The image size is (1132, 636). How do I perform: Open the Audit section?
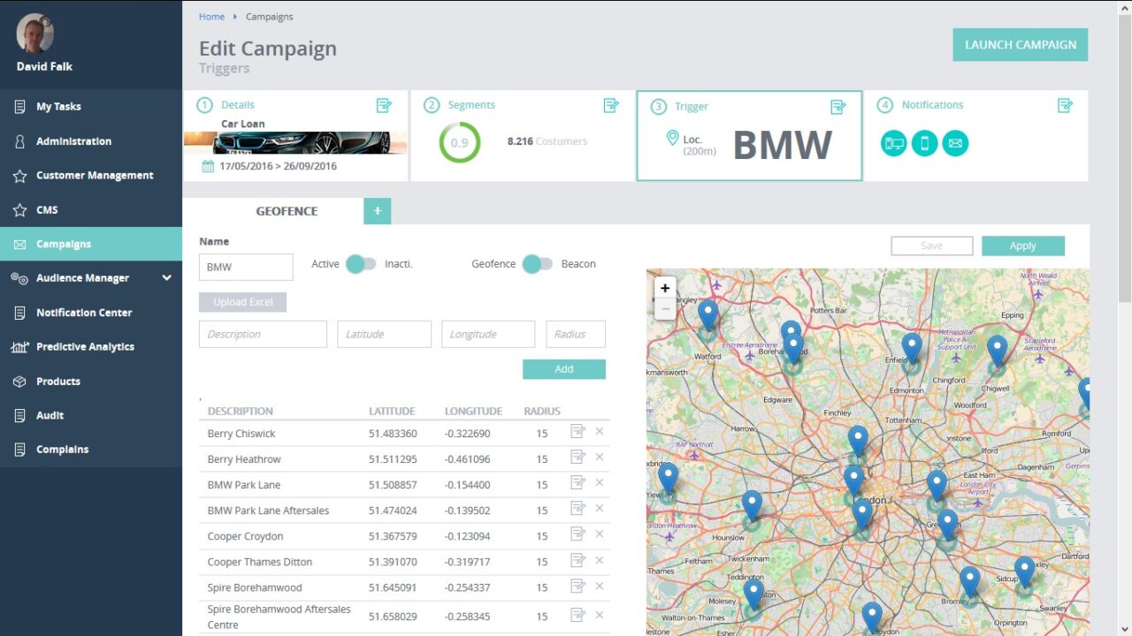tap(91, 415)
